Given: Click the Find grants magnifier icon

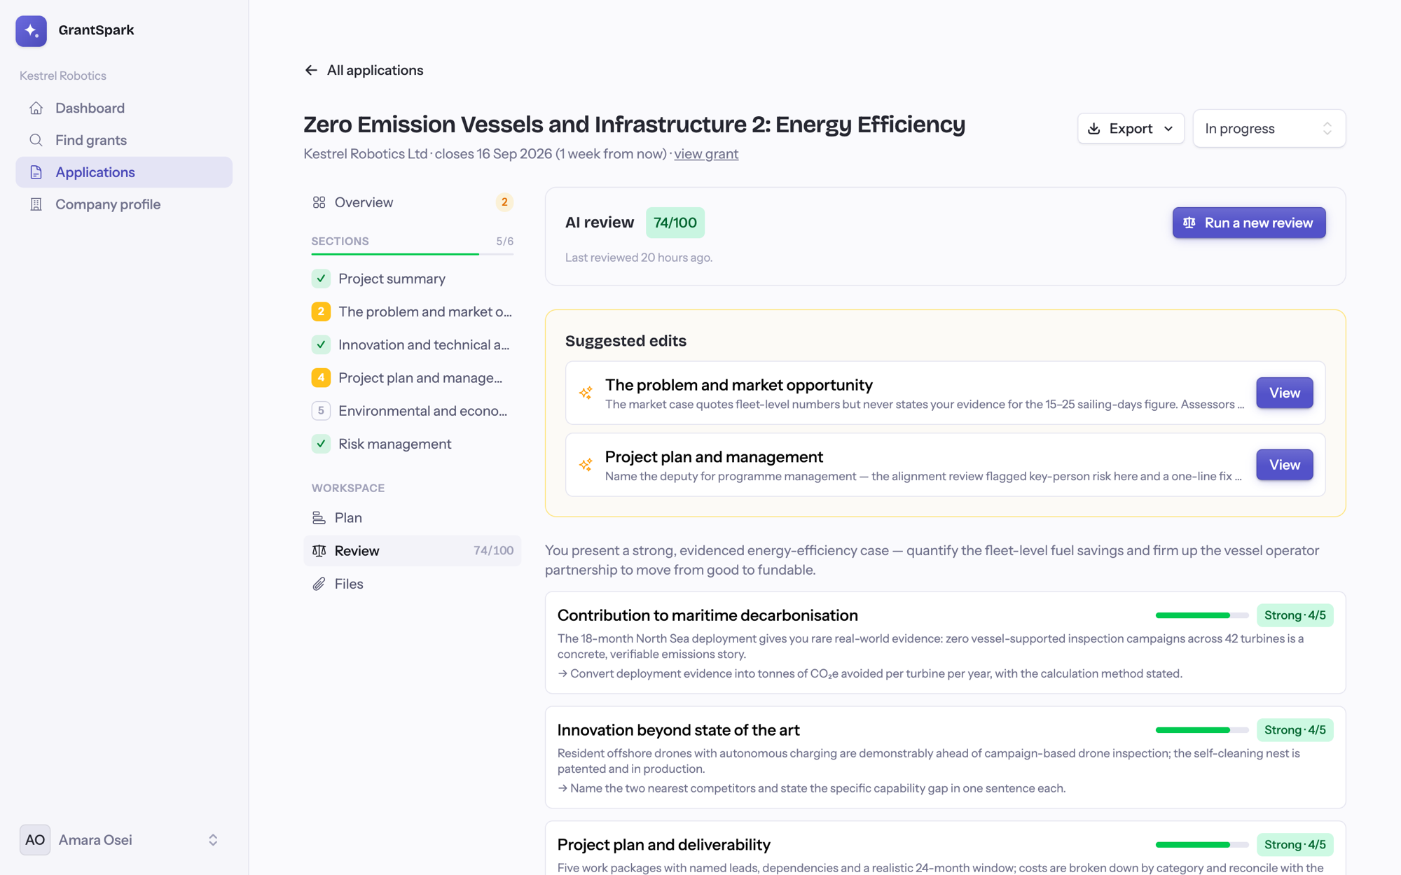Looking at the screenshot, I should click(36, 140).
